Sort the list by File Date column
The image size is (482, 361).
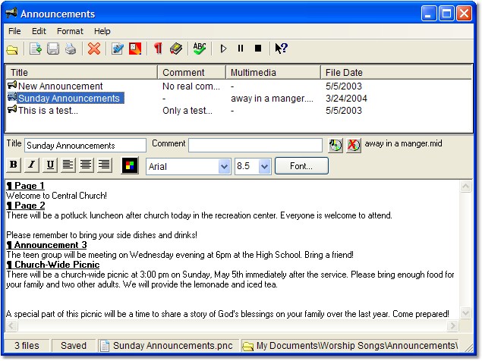[396, 73]
